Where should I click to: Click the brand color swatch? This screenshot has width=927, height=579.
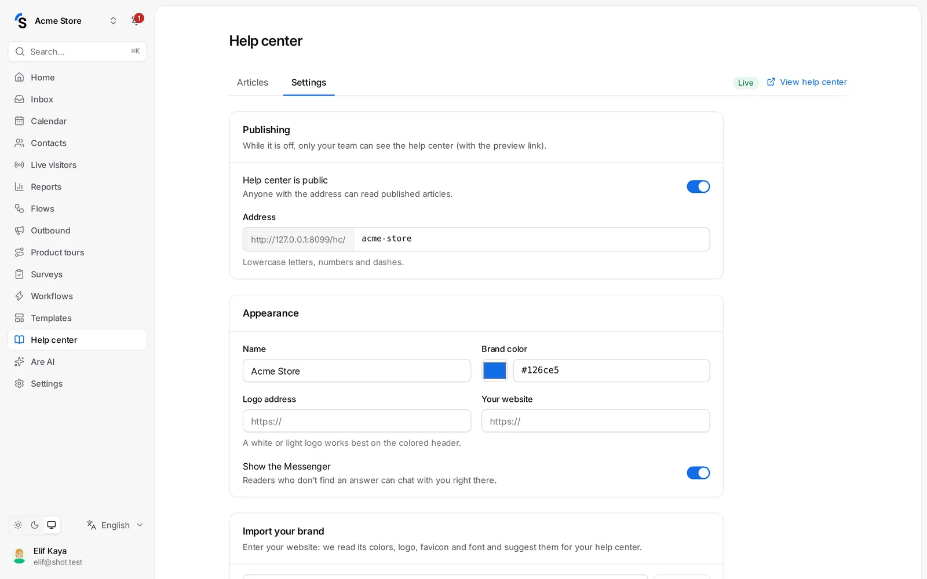tap(494, 371)
